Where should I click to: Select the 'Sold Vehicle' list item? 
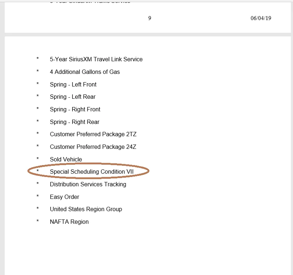click(x=66, y=159)
